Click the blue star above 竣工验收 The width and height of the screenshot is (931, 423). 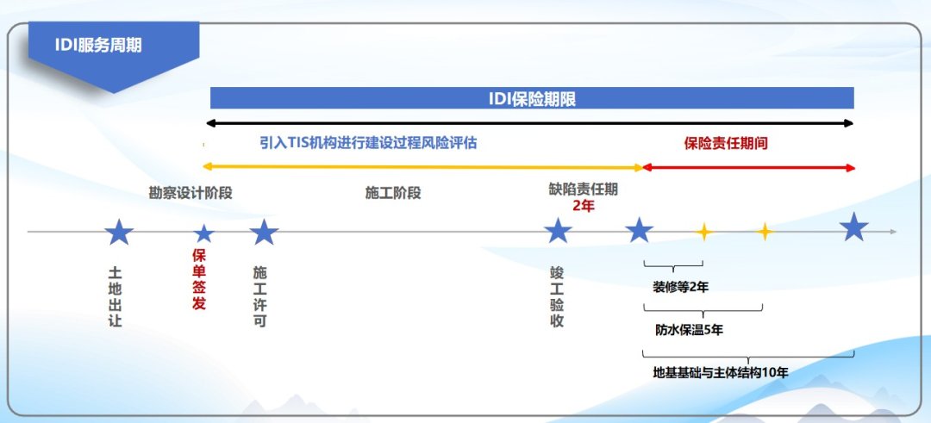(558, 231)
